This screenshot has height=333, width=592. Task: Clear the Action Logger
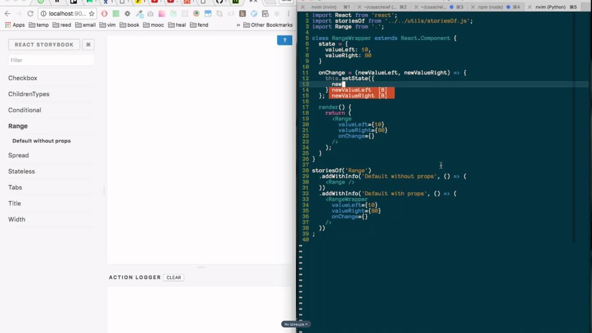coord(174,277)
